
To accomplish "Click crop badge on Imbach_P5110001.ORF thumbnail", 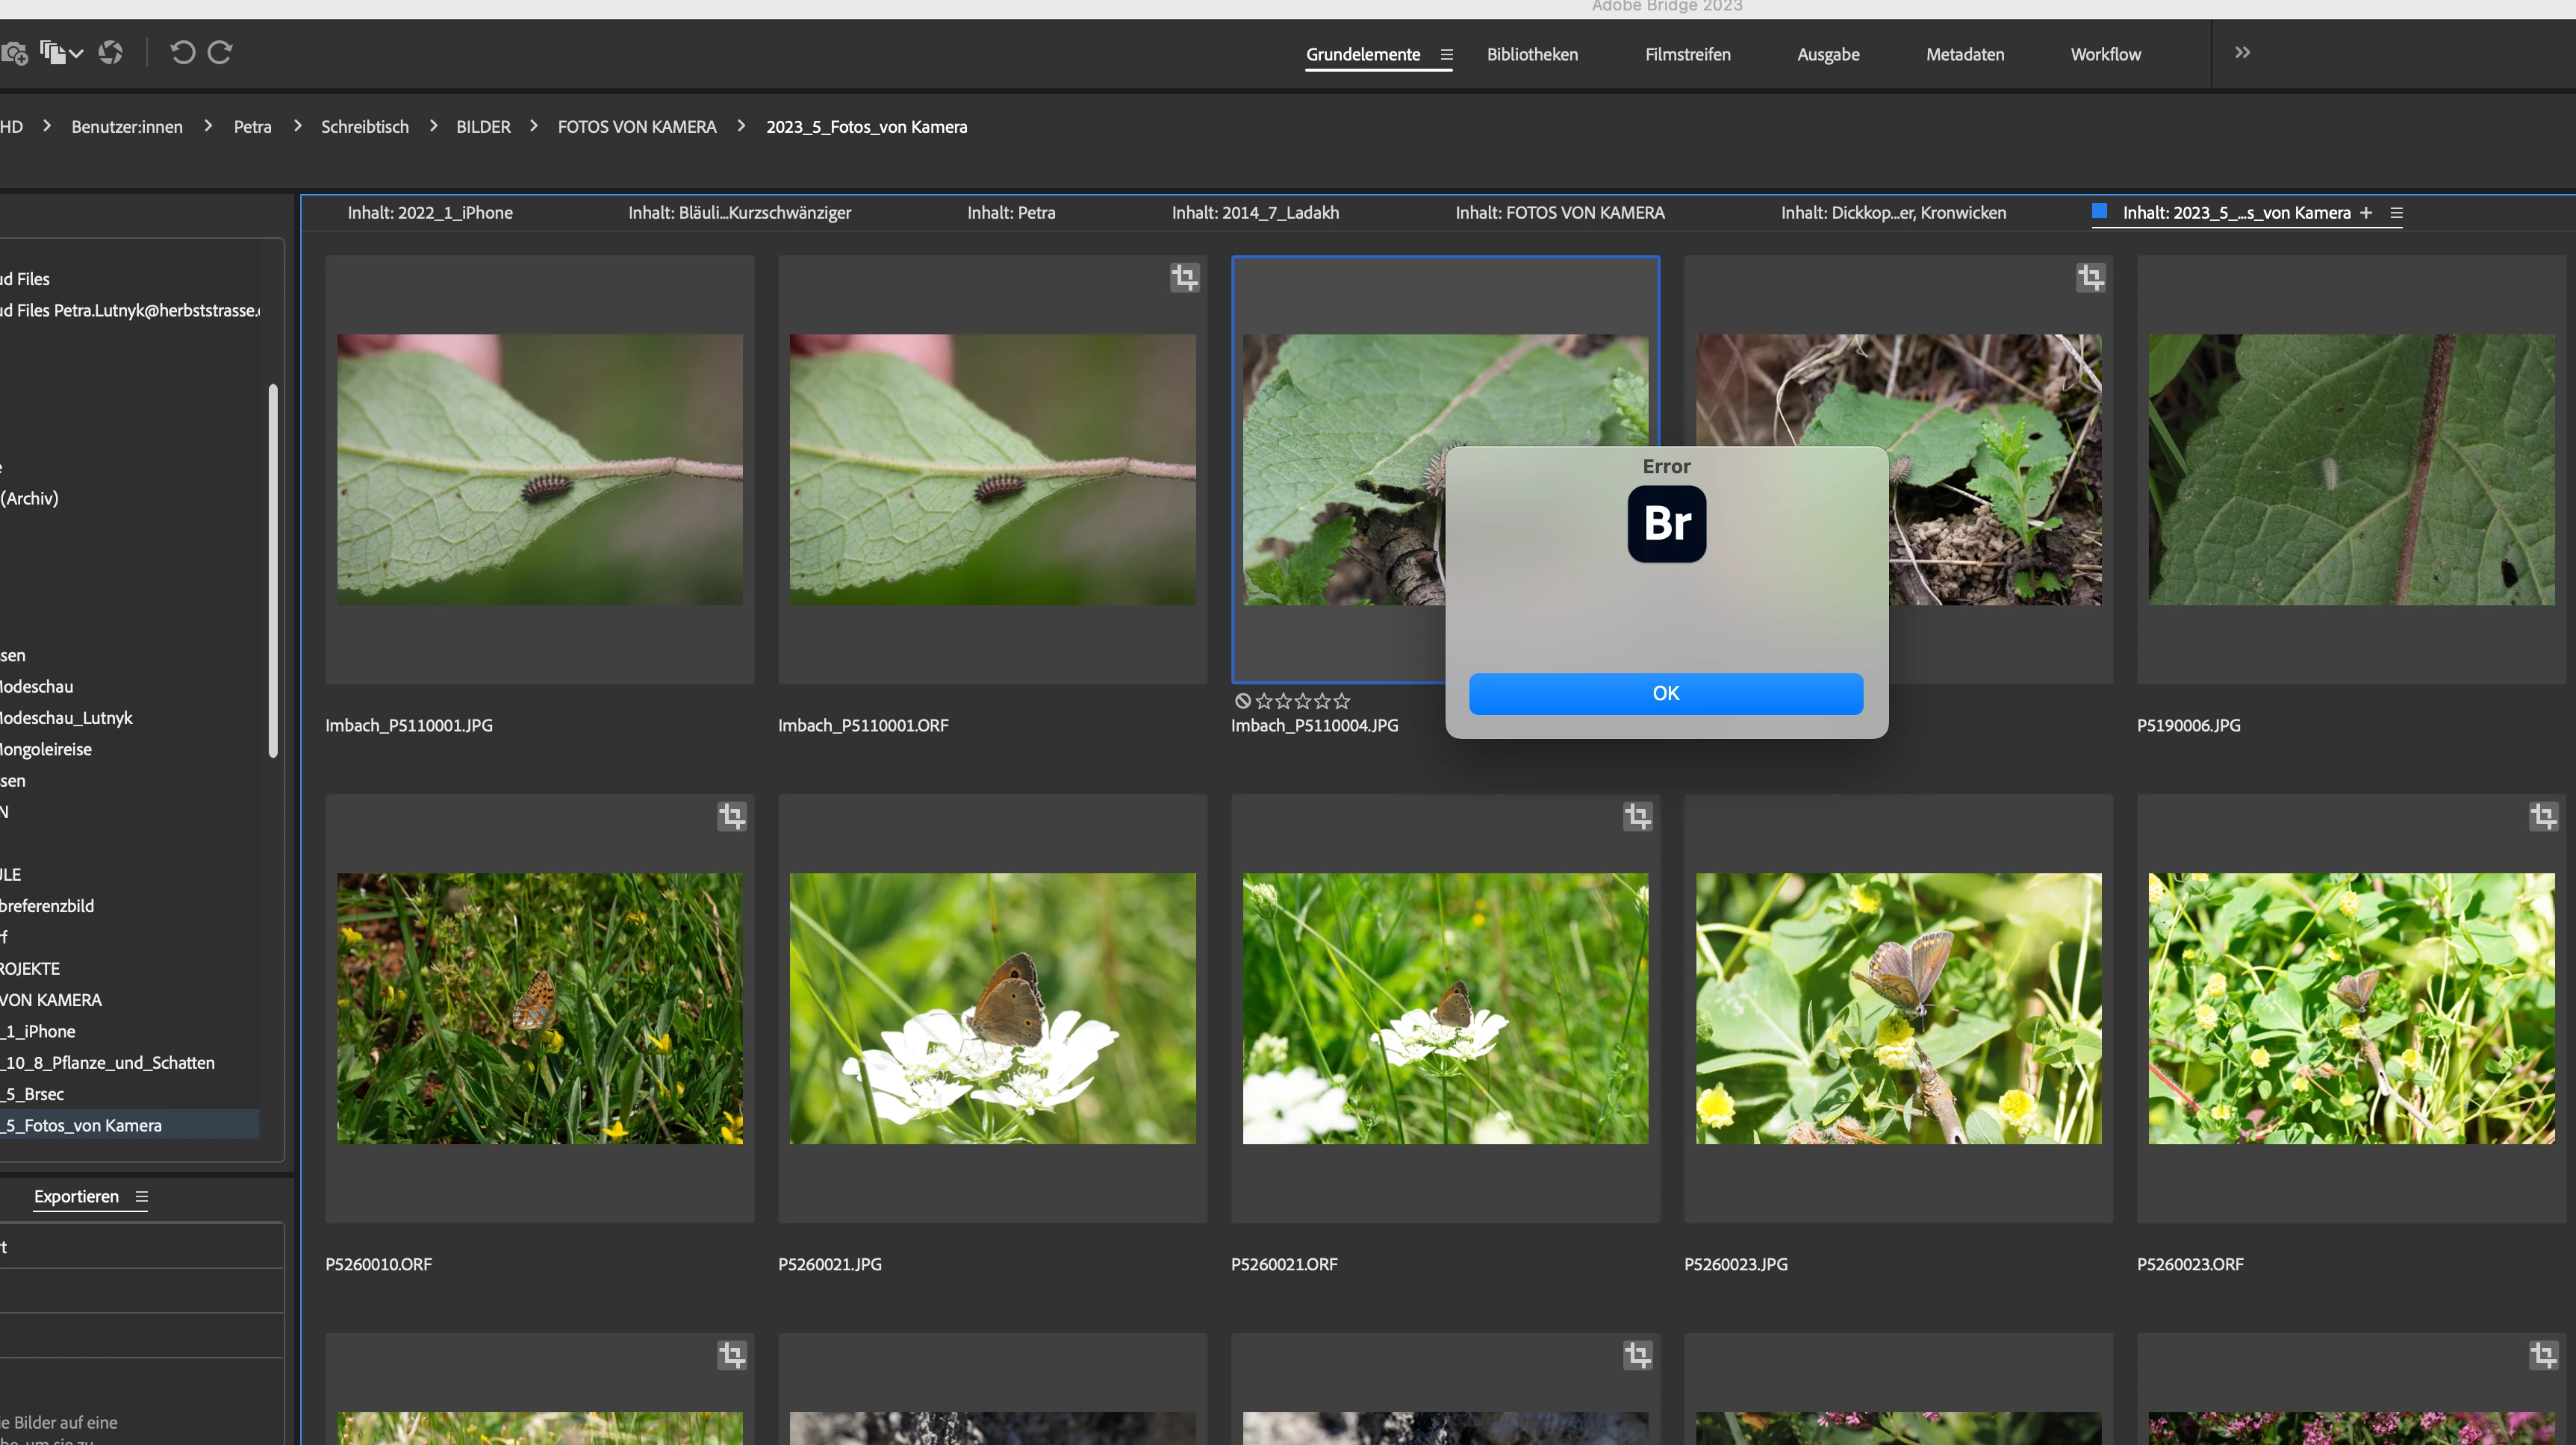I will (x=1184, y=278).
